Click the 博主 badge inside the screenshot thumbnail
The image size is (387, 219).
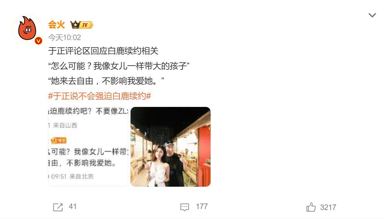coord(58,141)
